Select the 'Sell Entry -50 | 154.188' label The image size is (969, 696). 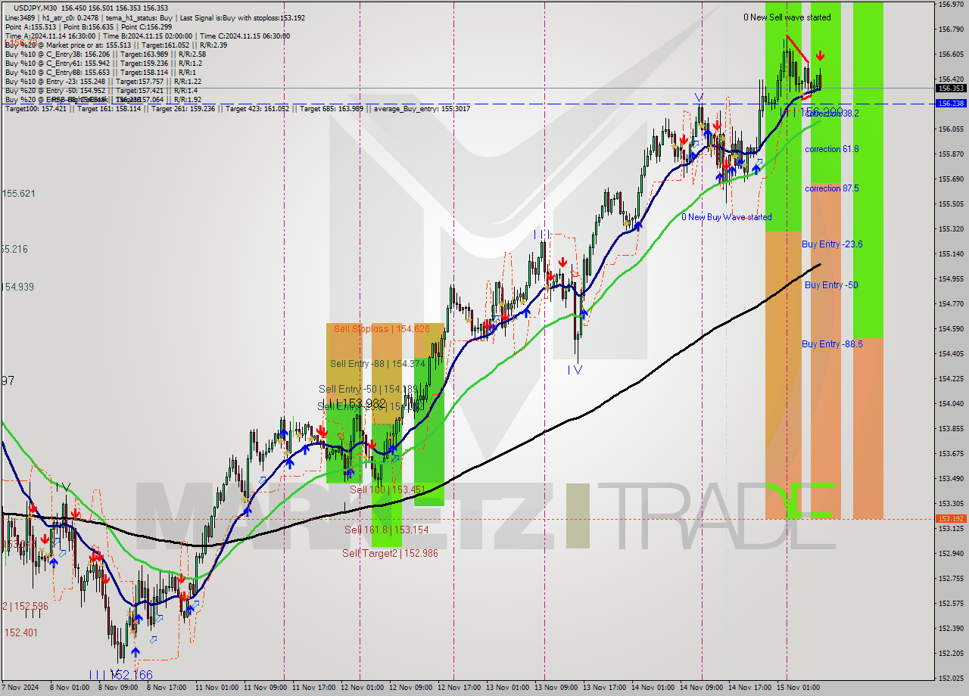point(368,389)
